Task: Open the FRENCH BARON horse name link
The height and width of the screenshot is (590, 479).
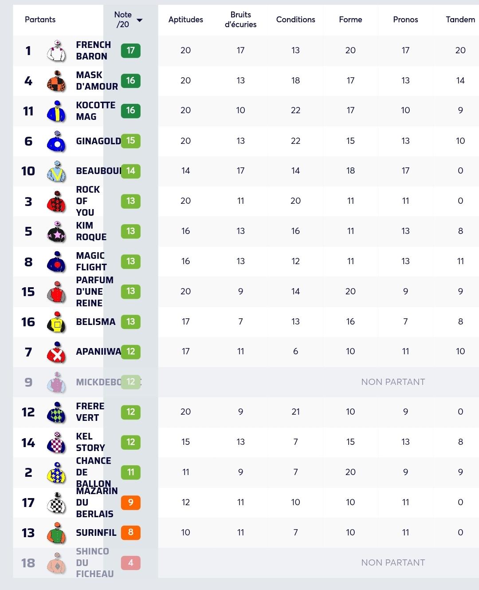Action: pyautogui.click(x=93, y=51)
